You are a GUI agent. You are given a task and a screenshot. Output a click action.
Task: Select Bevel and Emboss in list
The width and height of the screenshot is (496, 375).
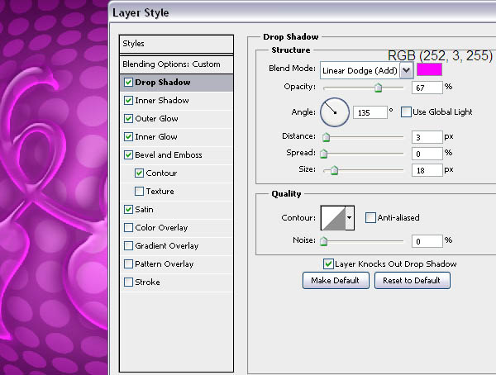tap(168, 155)
